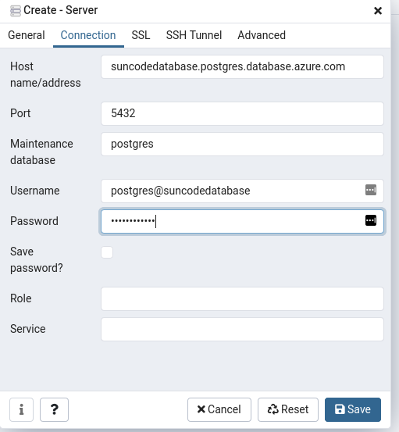Click the empty Service field
399x432 pixels.
click(242, 329)
